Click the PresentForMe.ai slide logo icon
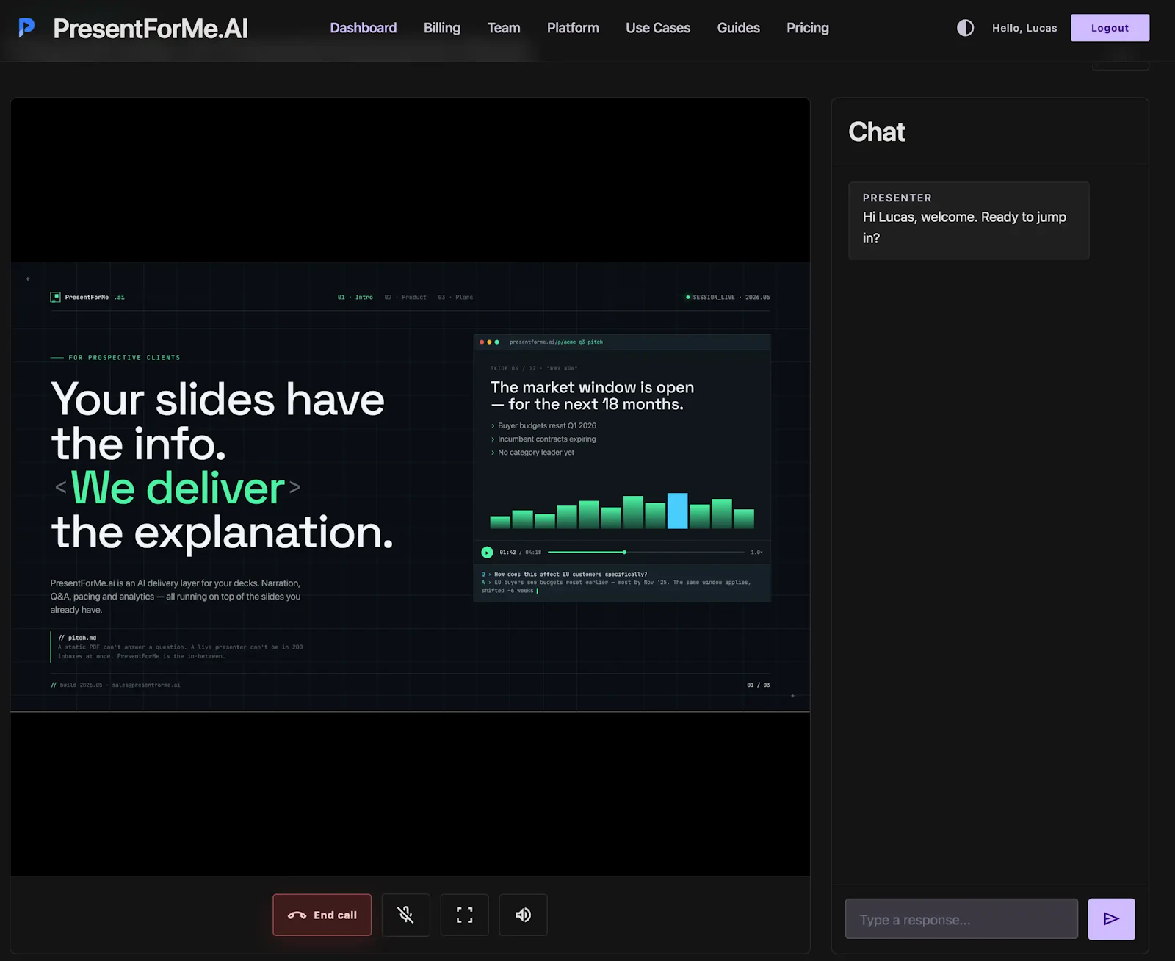1175x961 pixels. click(55, 297)
